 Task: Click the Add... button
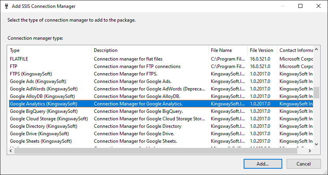(263, 164)
